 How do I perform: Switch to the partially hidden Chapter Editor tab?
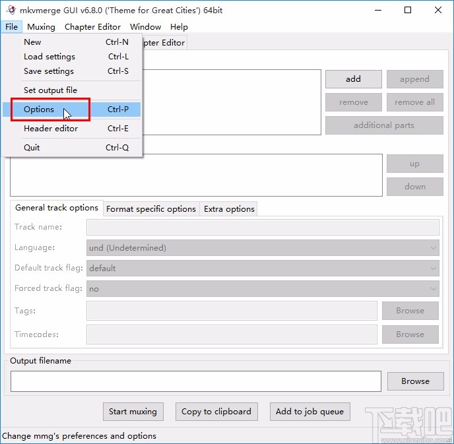pos(164,43)
